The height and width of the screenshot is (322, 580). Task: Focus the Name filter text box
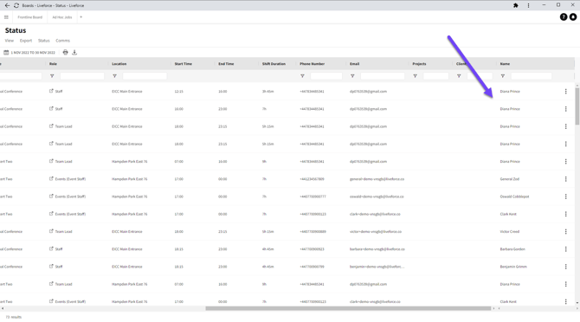coord(532,76)
